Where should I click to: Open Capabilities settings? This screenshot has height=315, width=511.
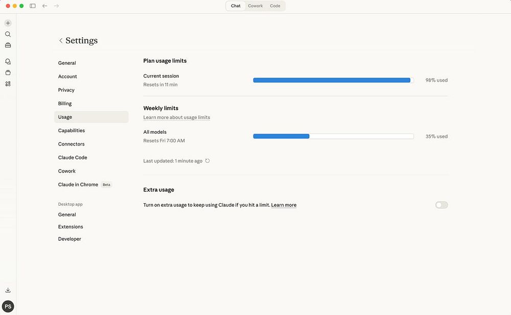tap(91, 130)
